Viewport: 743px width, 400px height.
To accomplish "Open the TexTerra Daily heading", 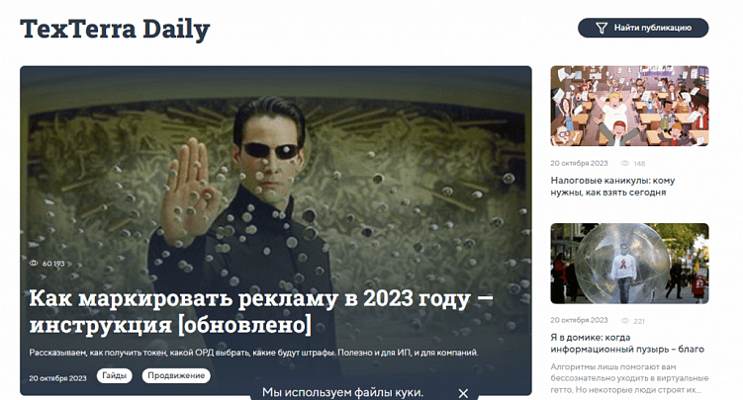I will (115, 30).
